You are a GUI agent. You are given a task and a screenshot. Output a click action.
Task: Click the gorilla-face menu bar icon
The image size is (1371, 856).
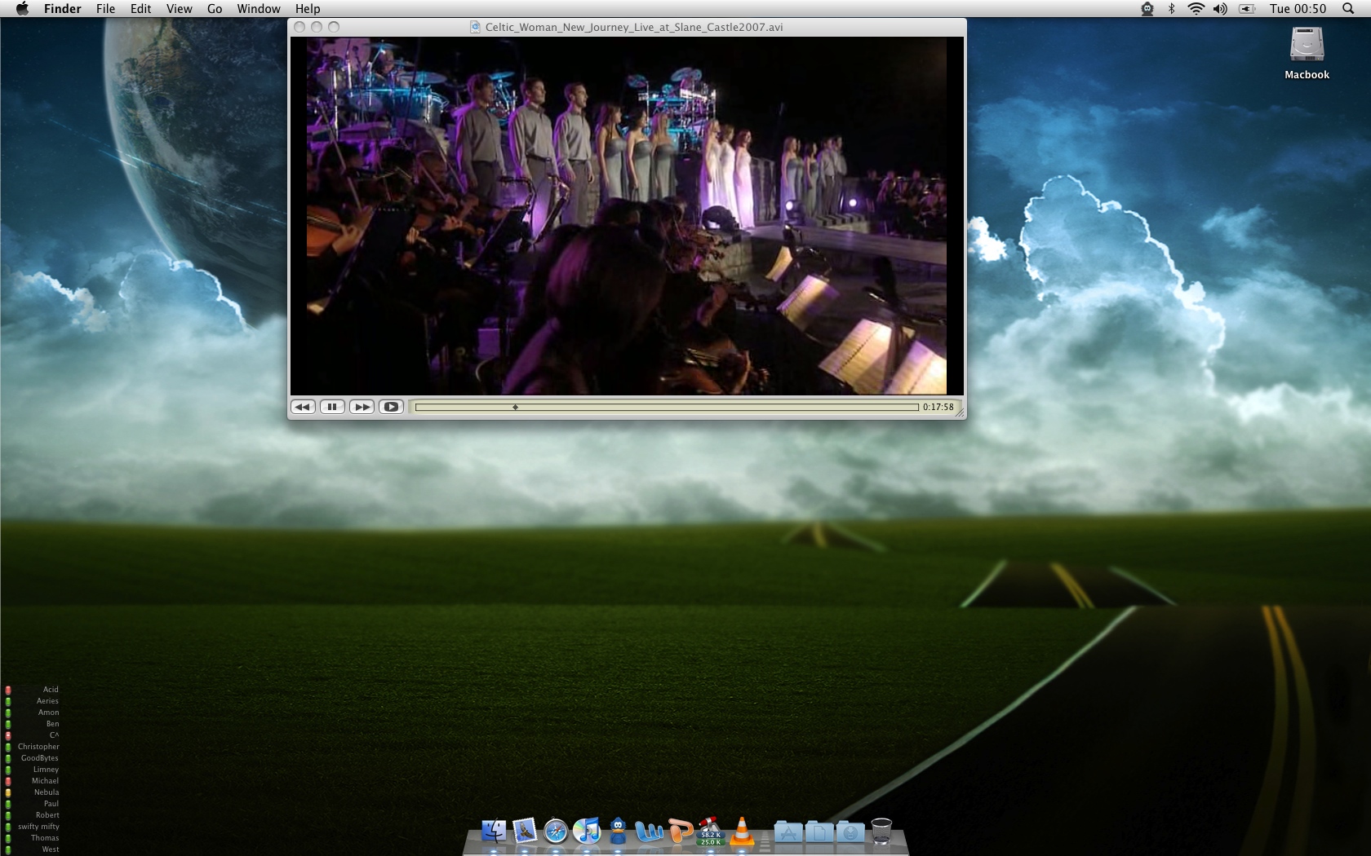[x=1147, y=8]
